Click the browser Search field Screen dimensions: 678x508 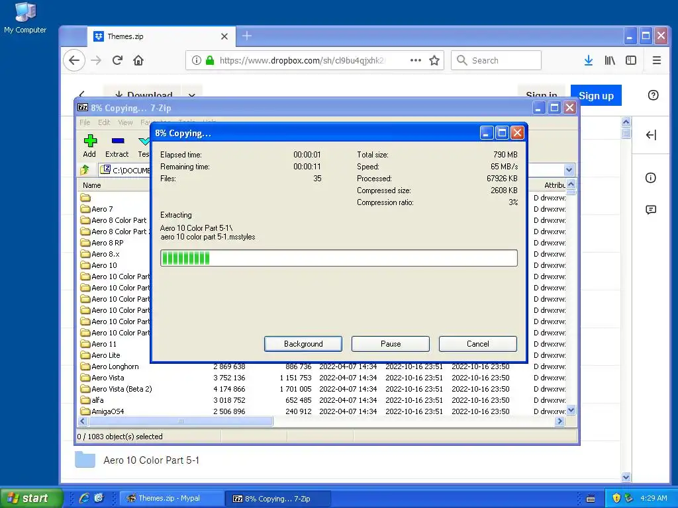[x=496, y=60]
